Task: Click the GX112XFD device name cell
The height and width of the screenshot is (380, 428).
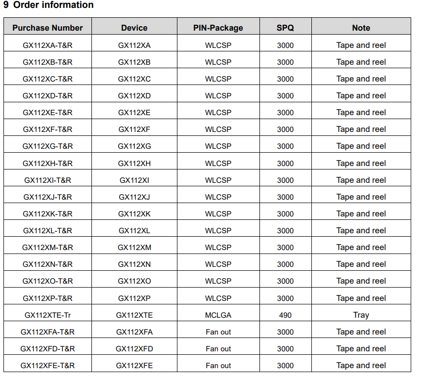Action: pos(134,348)
